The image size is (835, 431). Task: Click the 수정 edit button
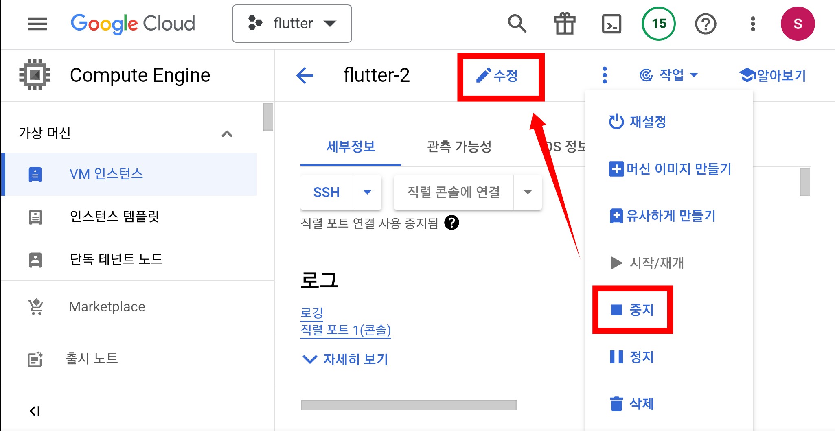[x=497, y=76]
